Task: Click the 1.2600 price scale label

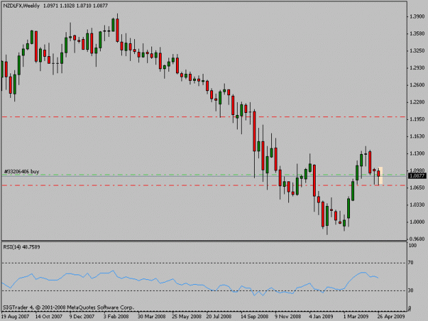Action: point(417,85)
